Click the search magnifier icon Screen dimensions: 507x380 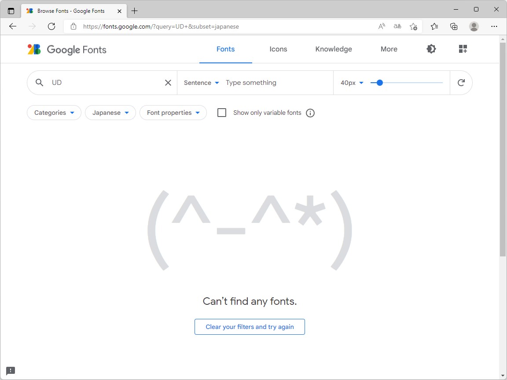point(39,82)
